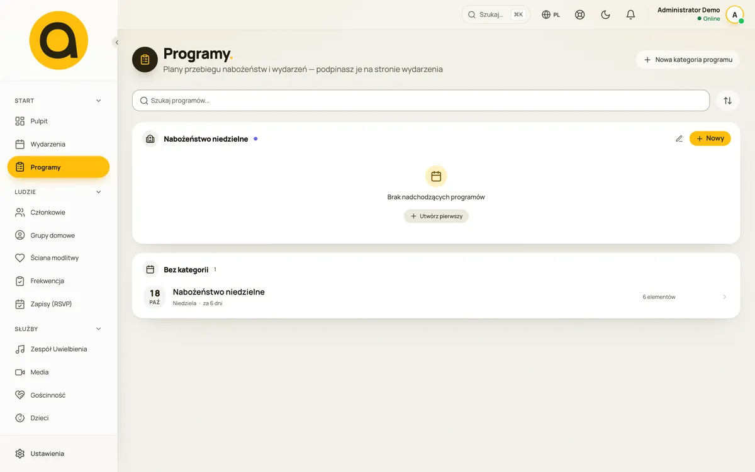Open Ściana modlitwy
The height and width of the screenshot is (472, 755).
coord(59,258)
